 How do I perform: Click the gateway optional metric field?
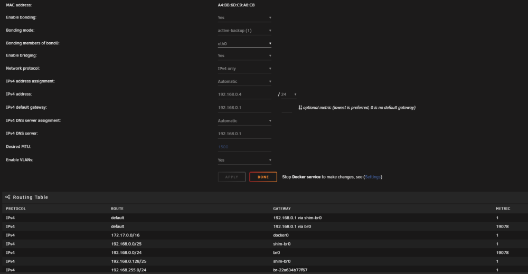(x=287, y=108)
